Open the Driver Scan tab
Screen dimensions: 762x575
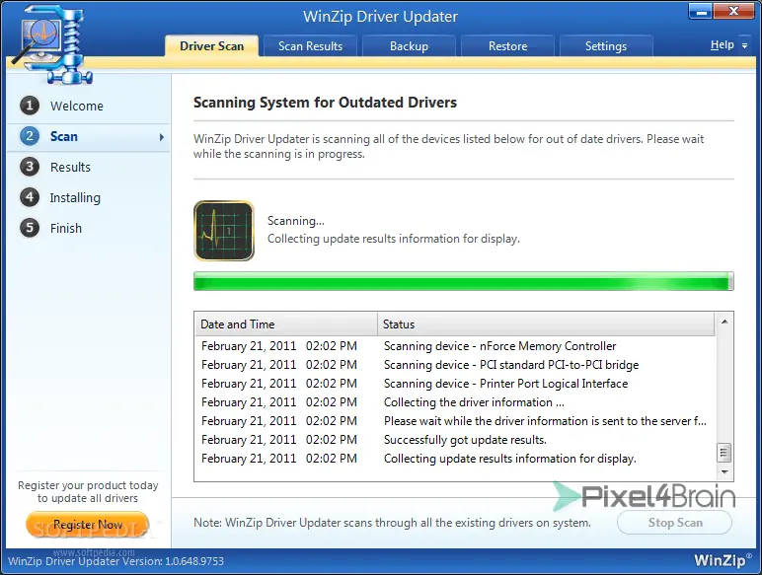(211, 46)
